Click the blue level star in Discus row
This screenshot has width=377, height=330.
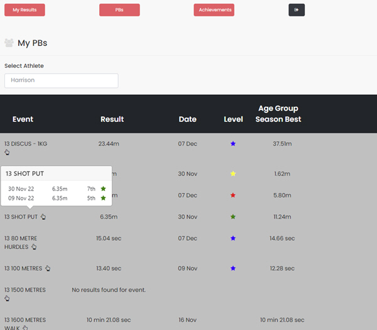tap(233, 144)
